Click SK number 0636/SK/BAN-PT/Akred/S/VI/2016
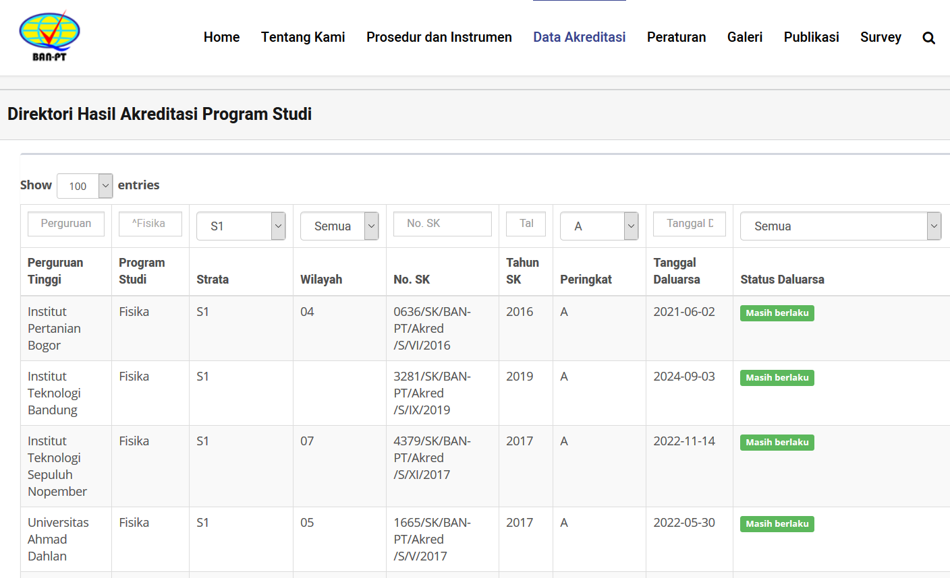 click(432, 329)
